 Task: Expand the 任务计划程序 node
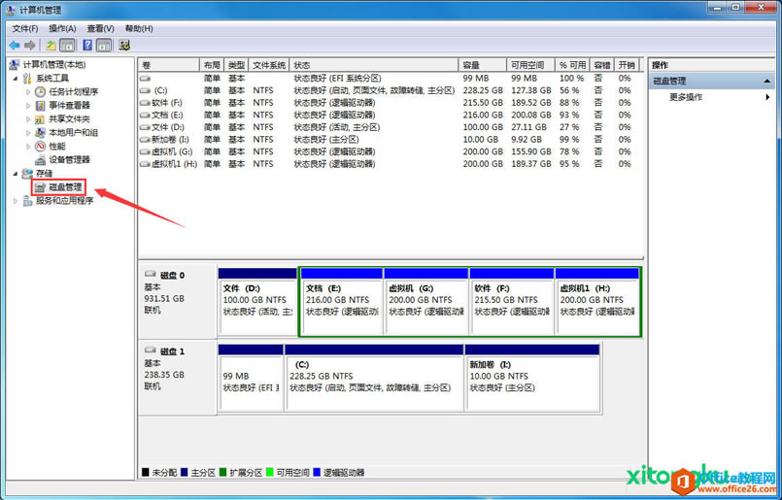coord(28,91)
